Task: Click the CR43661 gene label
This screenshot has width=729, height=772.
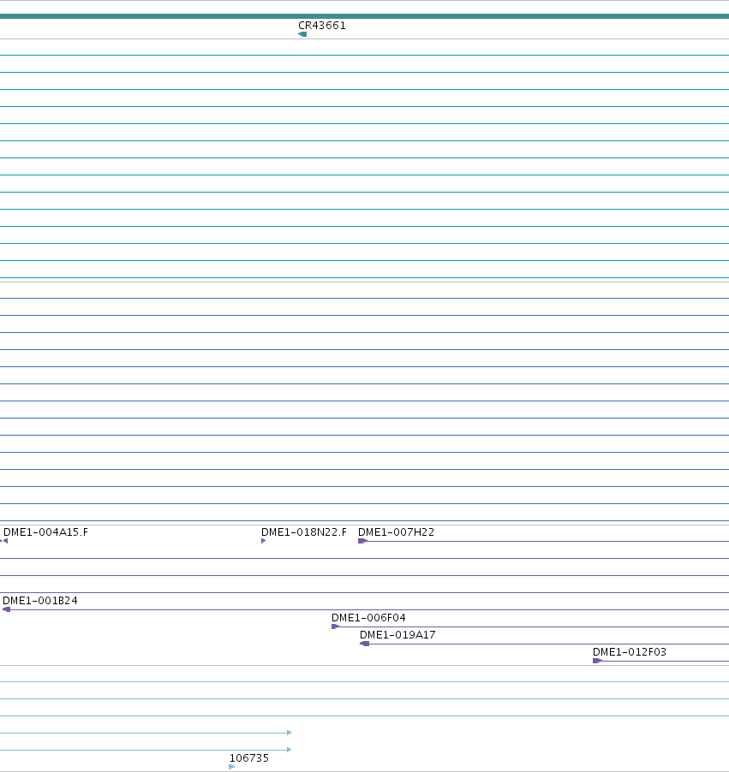Action: click(x=322, y=26)
